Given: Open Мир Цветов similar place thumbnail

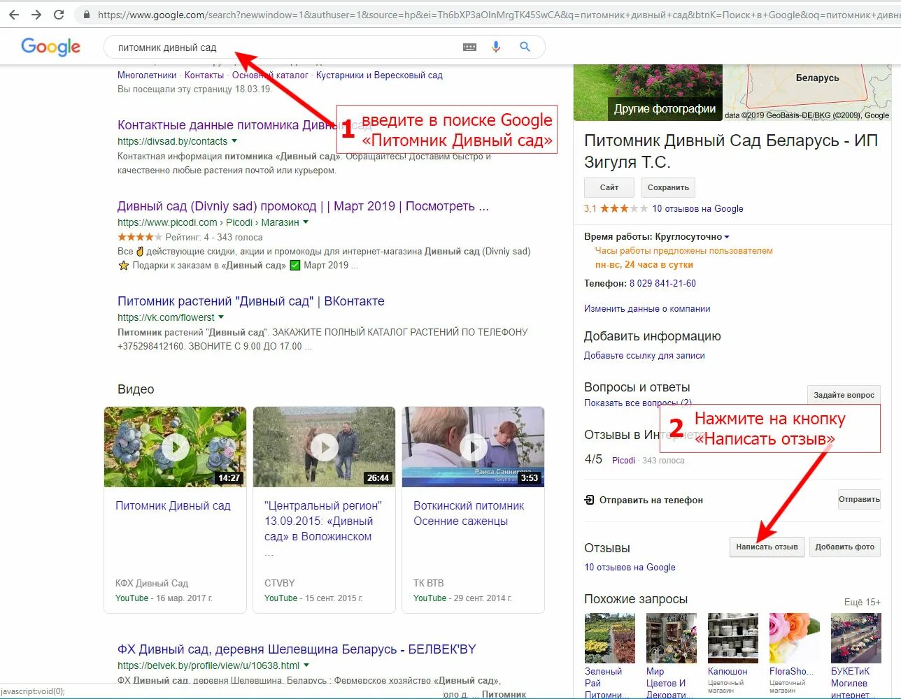Looking at the screenshot, I should pos(672,638).
